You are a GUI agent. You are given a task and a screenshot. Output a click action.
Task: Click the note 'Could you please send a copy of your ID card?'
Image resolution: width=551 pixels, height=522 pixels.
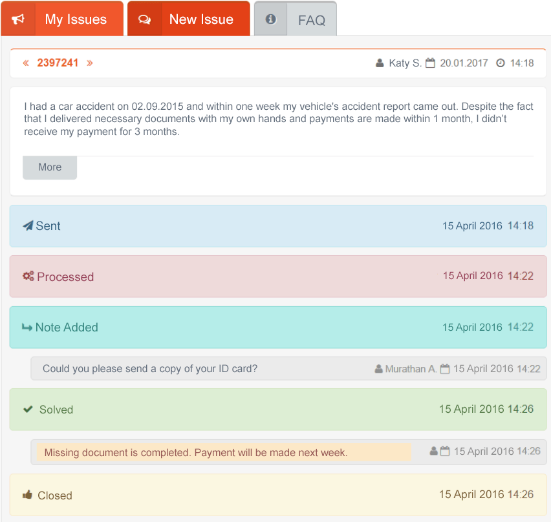point(150,369)
